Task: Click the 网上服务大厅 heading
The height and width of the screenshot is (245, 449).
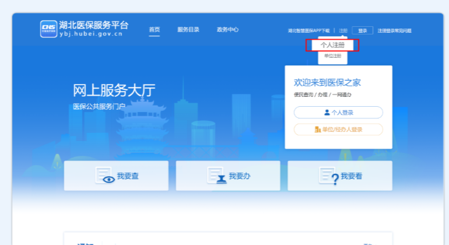Action: click(114, 90)
